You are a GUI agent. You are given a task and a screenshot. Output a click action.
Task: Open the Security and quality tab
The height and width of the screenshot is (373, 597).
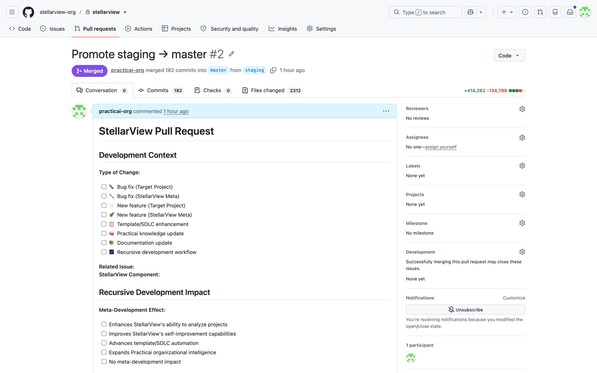[229, 29]
